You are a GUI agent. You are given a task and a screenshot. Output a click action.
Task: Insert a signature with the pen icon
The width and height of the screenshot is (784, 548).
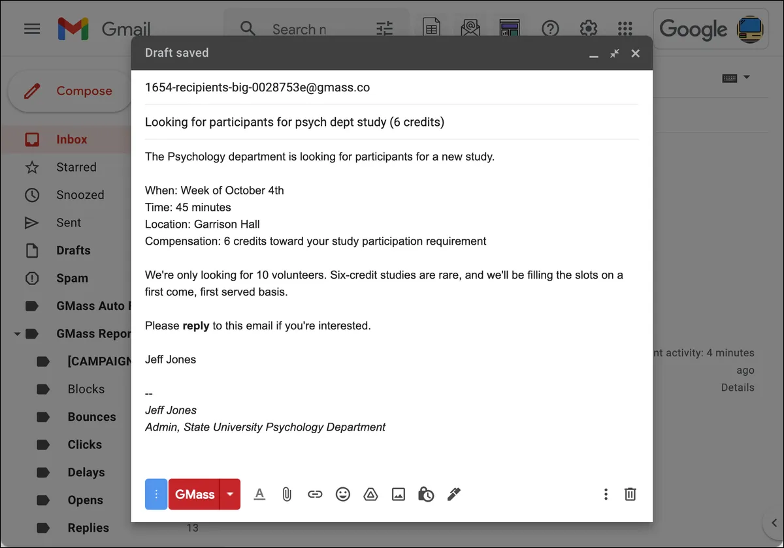point(454,494)
